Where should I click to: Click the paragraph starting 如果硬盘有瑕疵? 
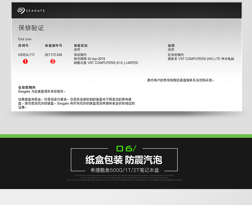pos(76,104)
